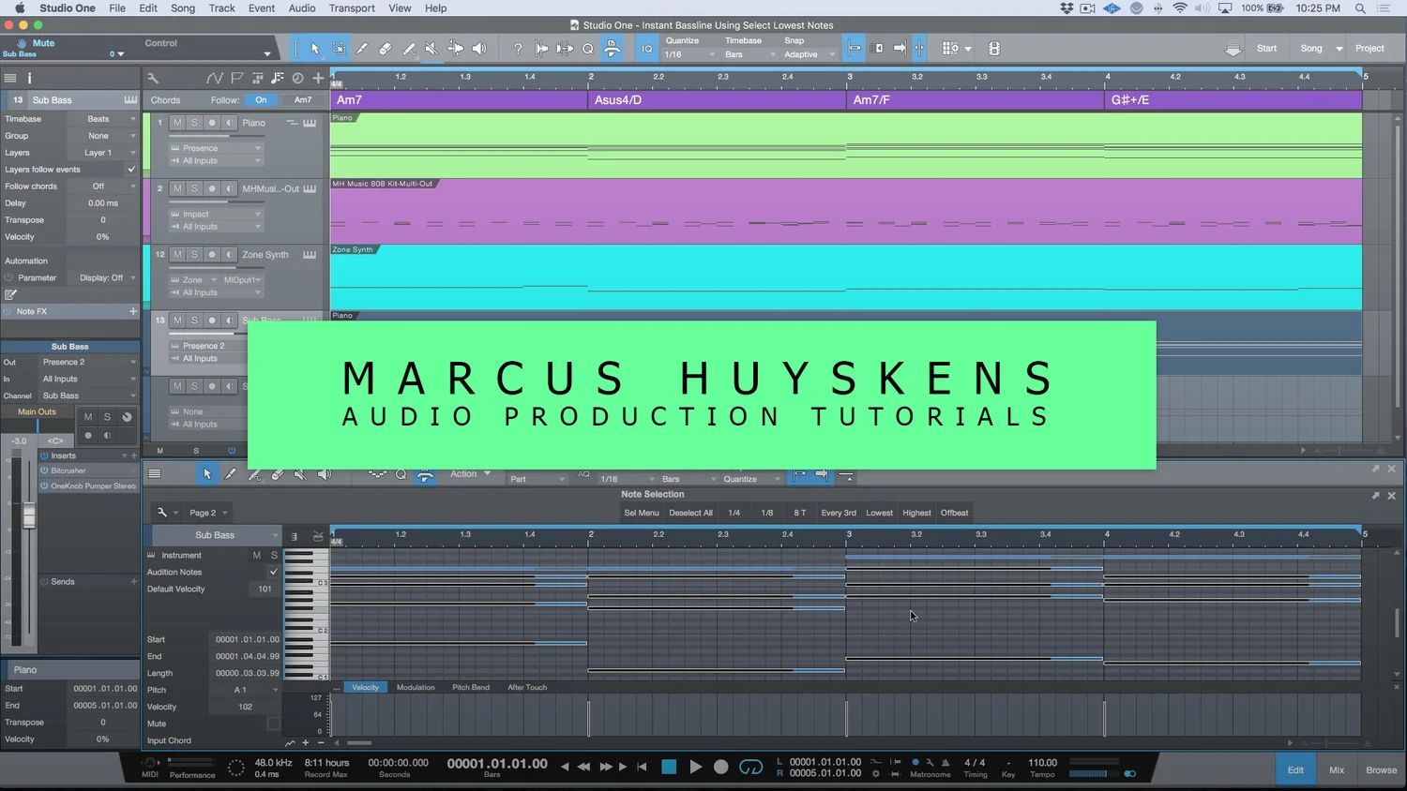Select the Range tool in main toolbar

pos(339,49)
